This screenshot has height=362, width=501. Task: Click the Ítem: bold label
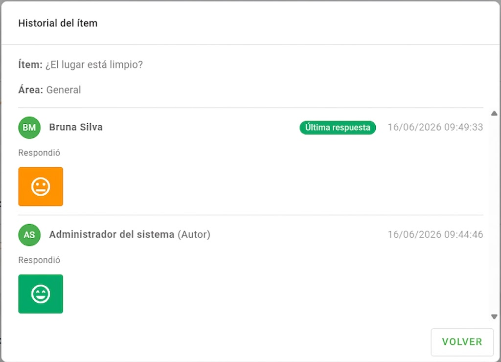coord(30,64)
